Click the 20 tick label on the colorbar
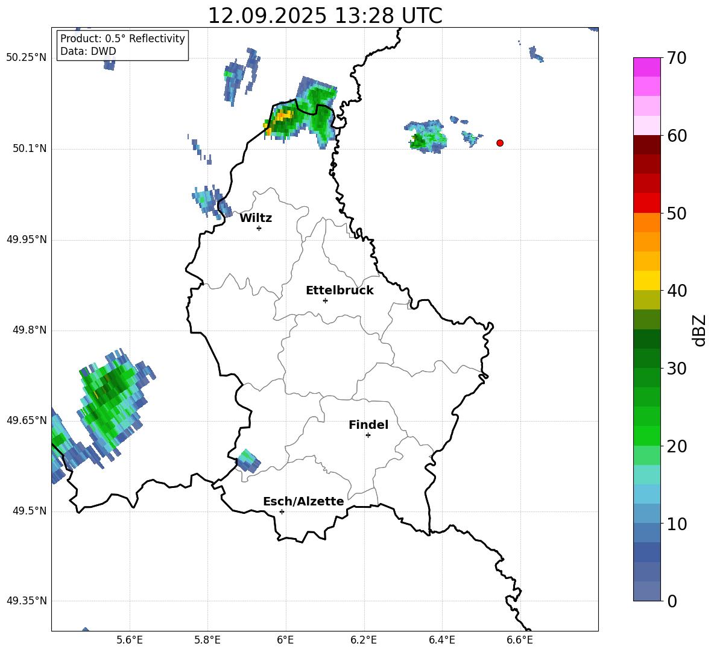Screen dimensions: 714x652 (677, 446)
